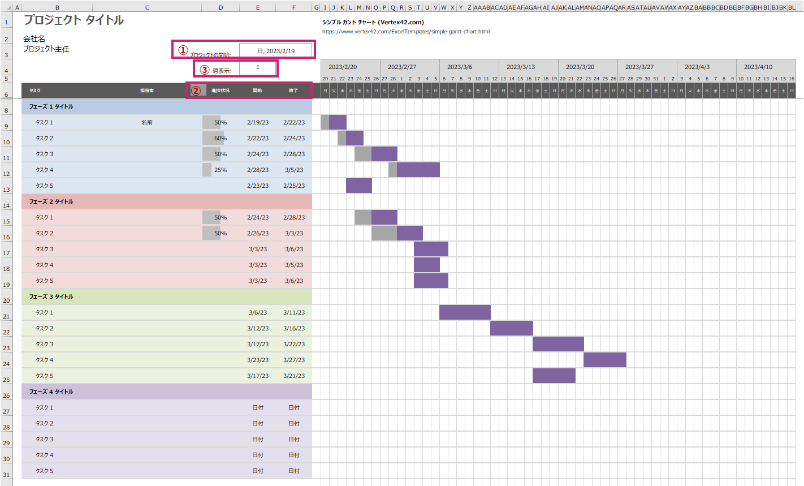Select the 週表示 value cell showing 1
This screenshot has width=804, height=486.
258,68
